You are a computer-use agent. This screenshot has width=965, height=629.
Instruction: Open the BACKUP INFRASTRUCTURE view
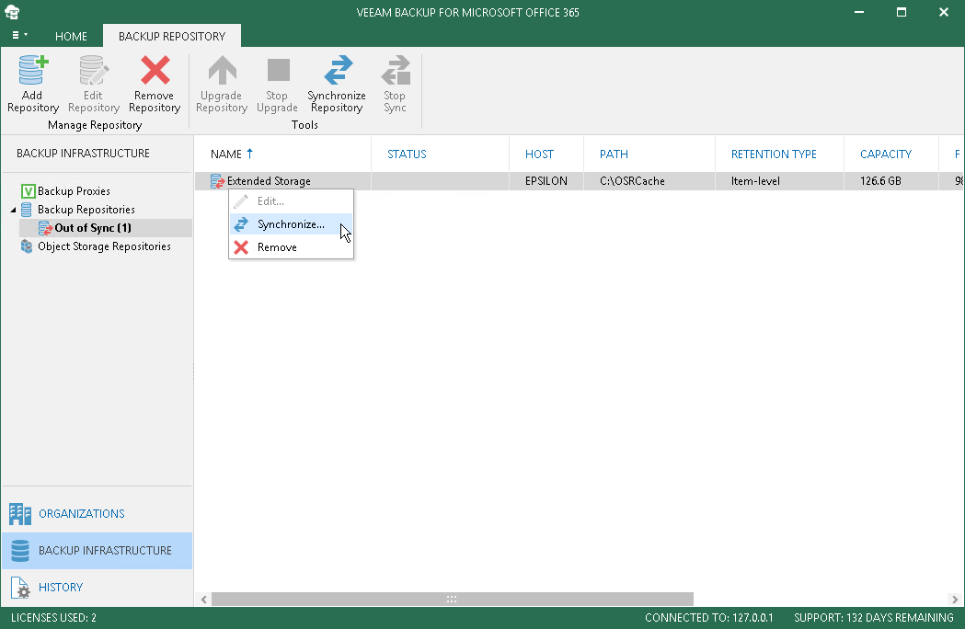(x=98, y=551)
